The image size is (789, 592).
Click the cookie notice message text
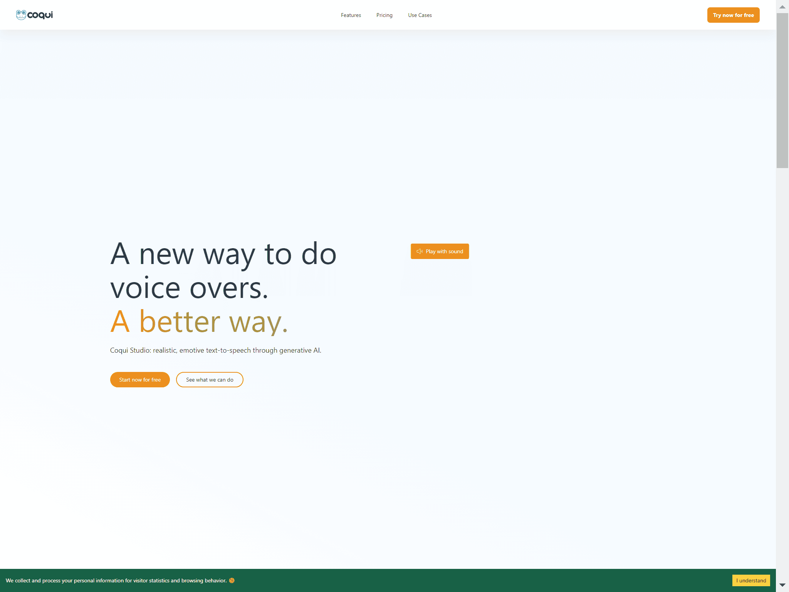[116, 580]
